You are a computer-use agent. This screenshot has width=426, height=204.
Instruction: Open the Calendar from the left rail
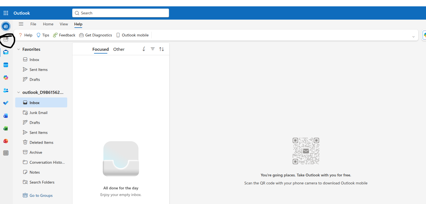click(x=6, y=65)
